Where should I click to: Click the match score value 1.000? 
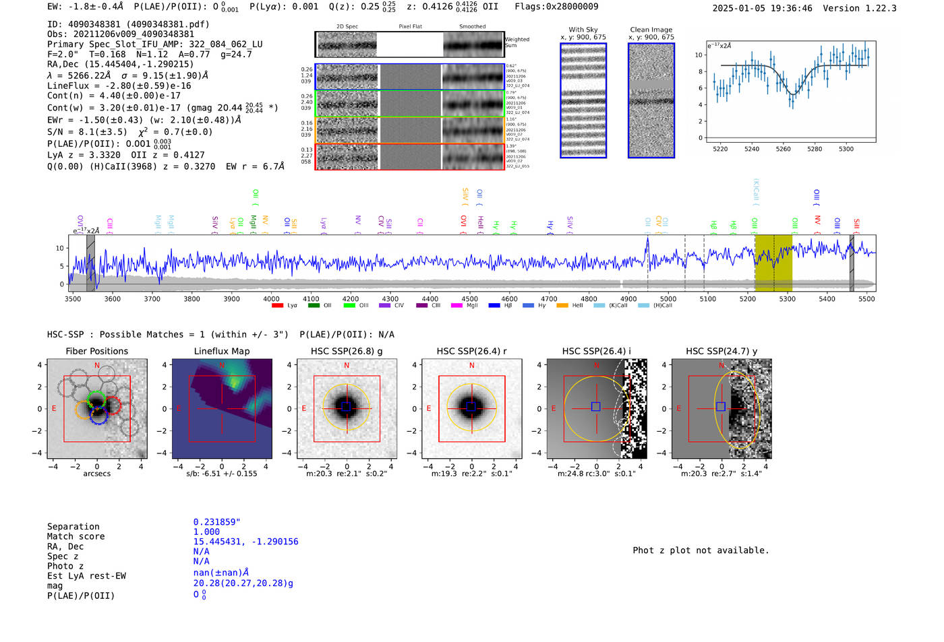pyautogui.click(x=206, y=532)
